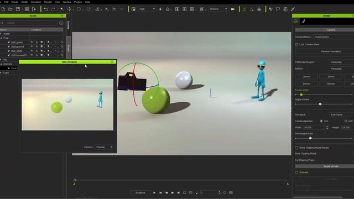Click the options icon beside the Scene search box
This screenshot has height=199, width=354.
coord(61,23)
